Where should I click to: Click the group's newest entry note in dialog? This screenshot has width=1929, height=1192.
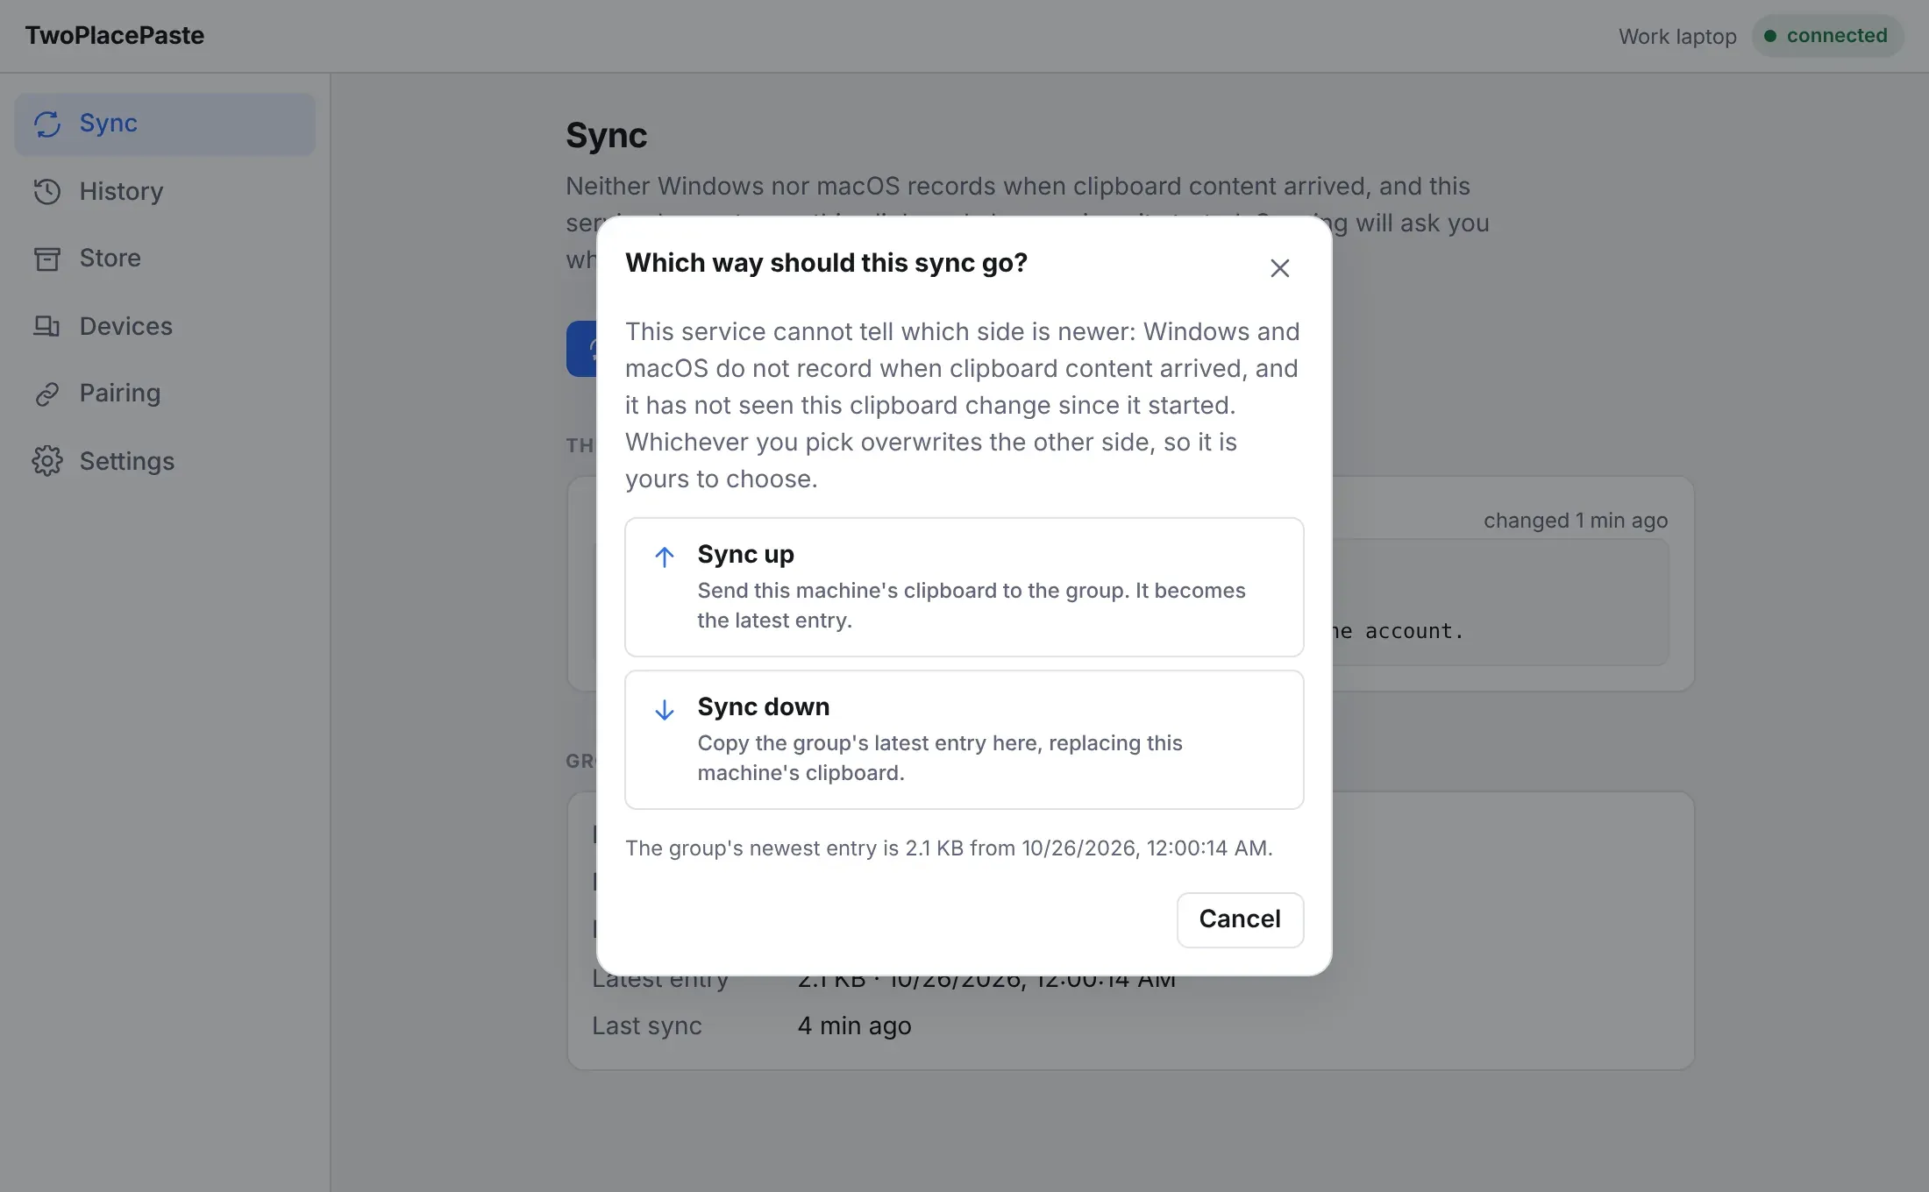point(949,848)
